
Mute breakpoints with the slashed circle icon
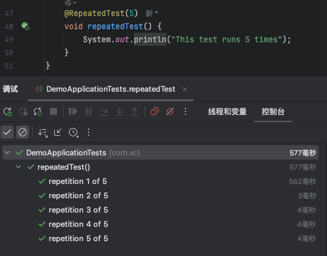(x=170, y=111)
